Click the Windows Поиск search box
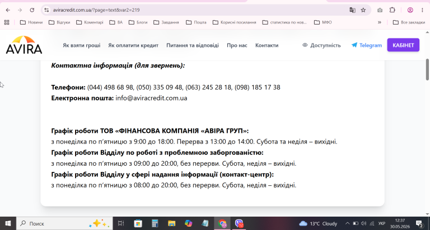The image size is (430, 230). point(64,223)
